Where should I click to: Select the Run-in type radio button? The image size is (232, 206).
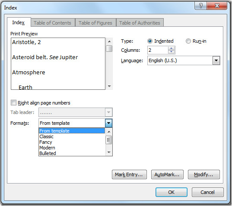tap(188, 41)
